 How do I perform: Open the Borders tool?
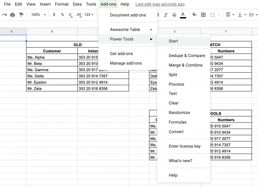pyautogui.click(x=203, y=15)
